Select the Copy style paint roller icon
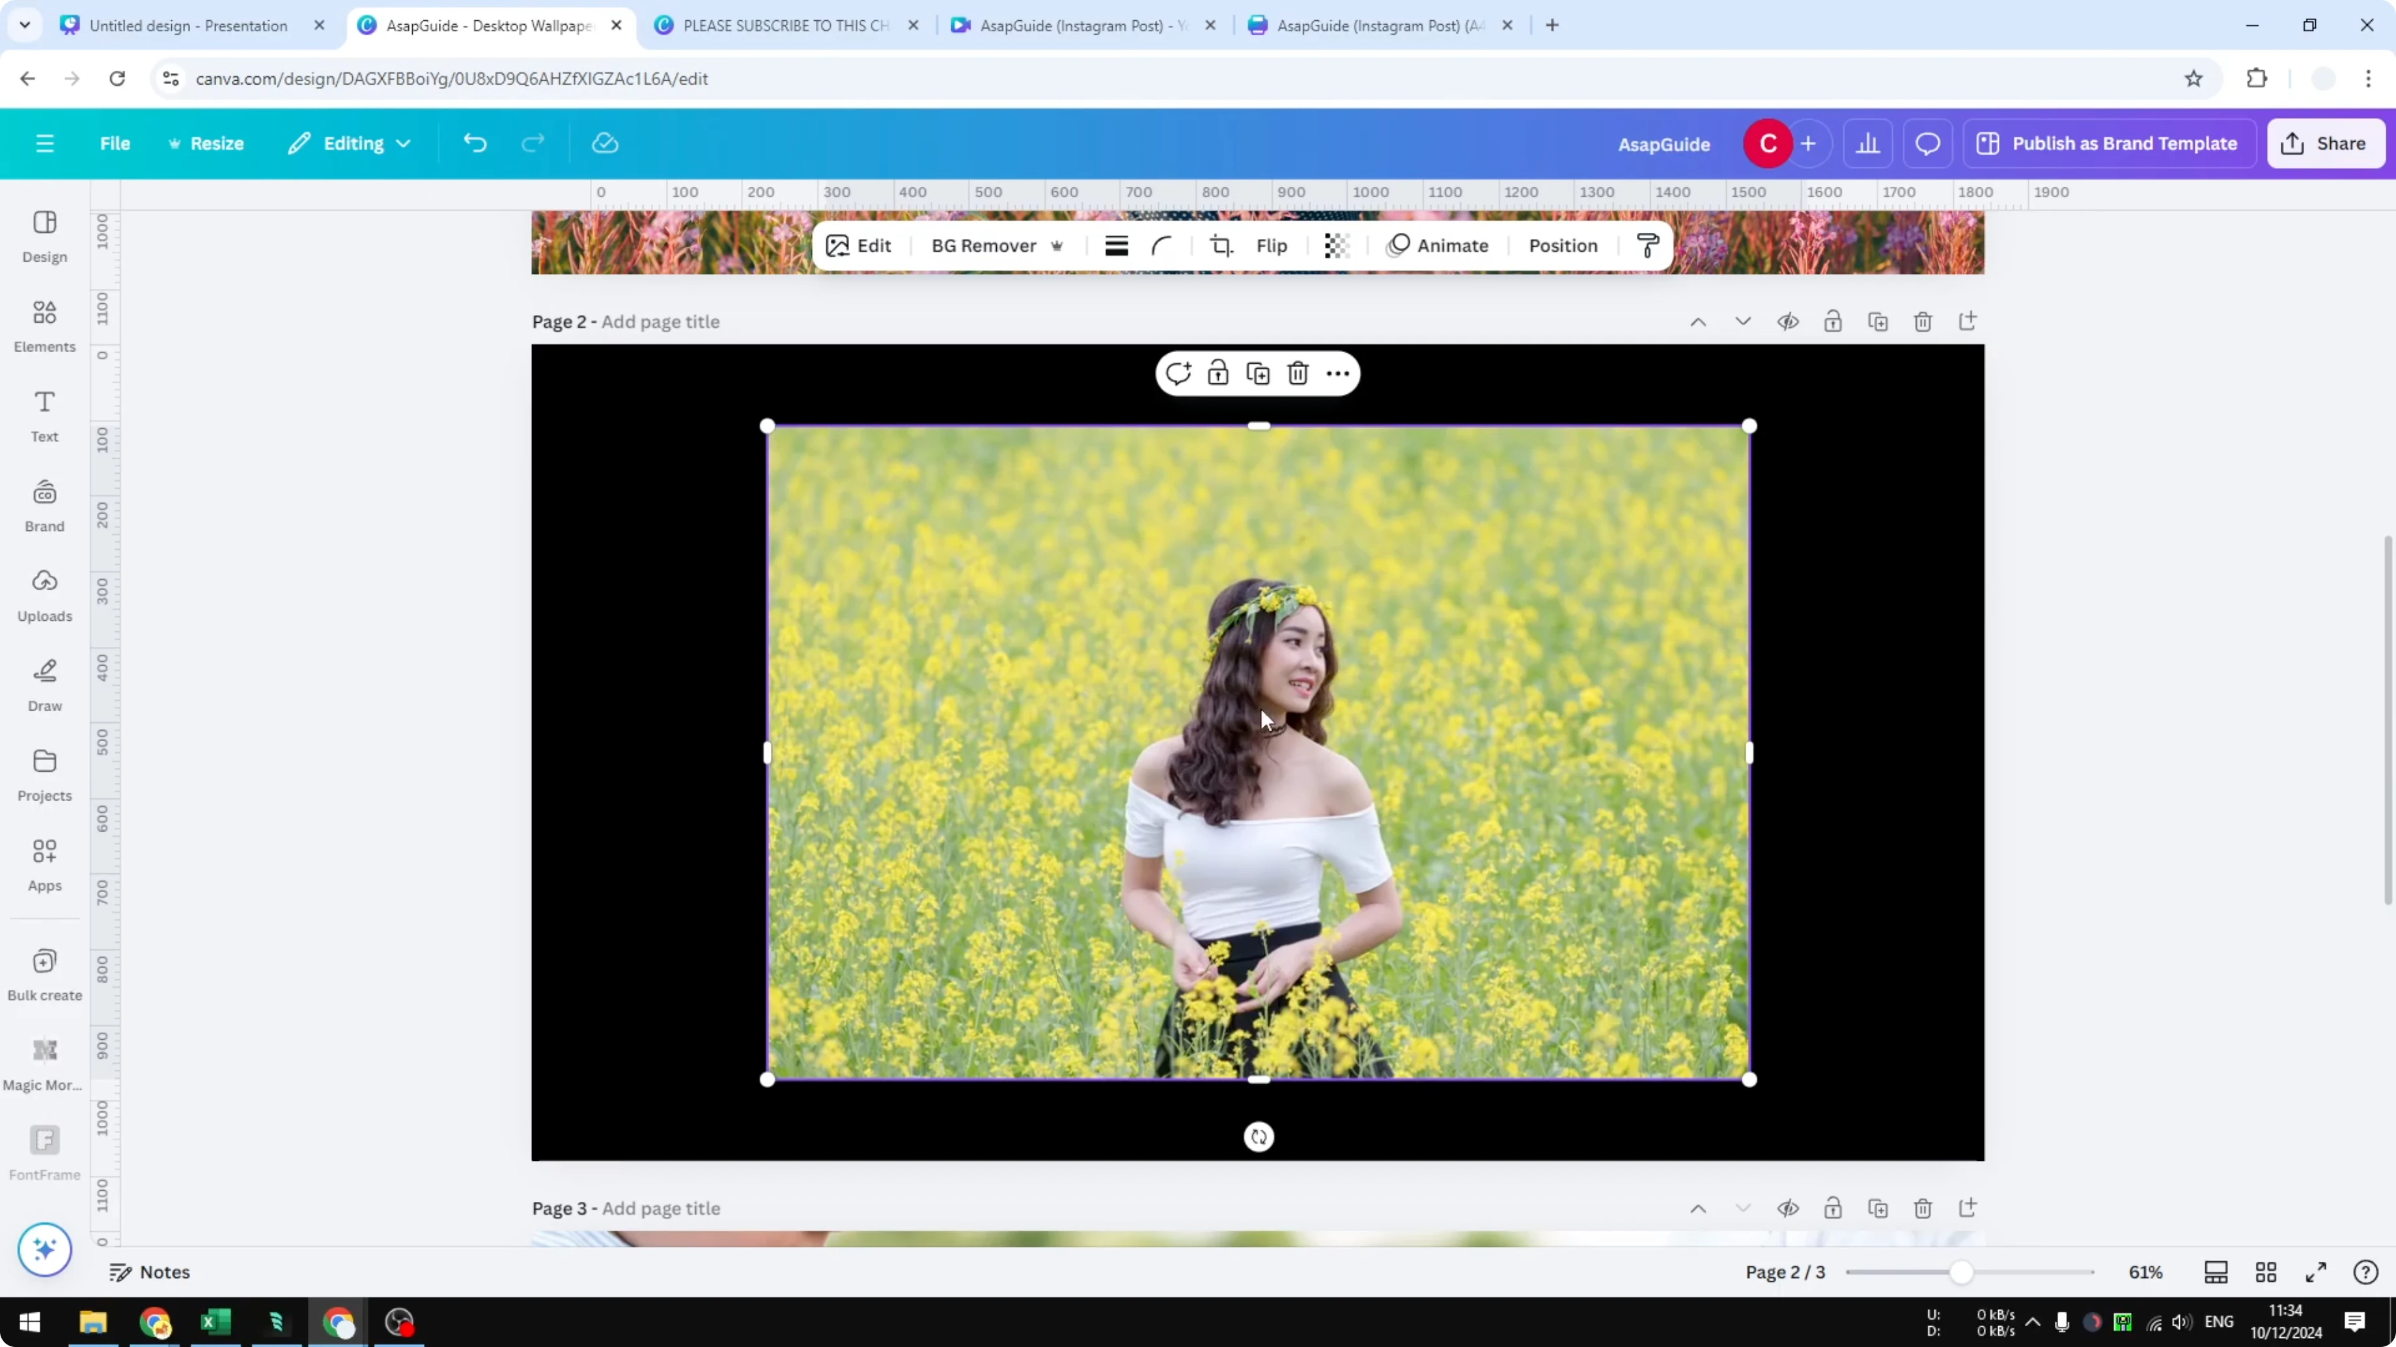The image size is (2396, 1347). (1647, 245)
